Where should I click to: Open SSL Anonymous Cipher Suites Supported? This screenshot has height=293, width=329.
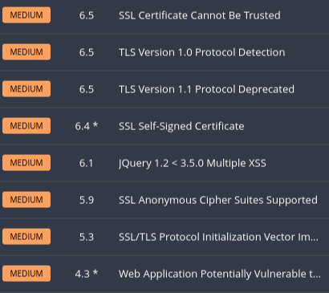pyautogui.click(x=218, y=200)
